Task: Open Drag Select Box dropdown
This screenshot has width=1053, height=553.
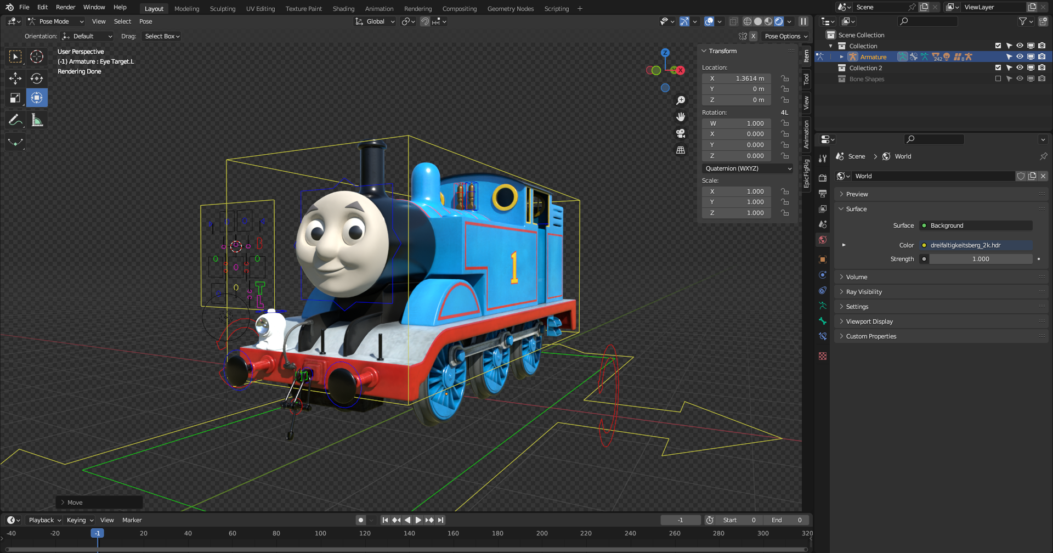Action: (162, 36)
